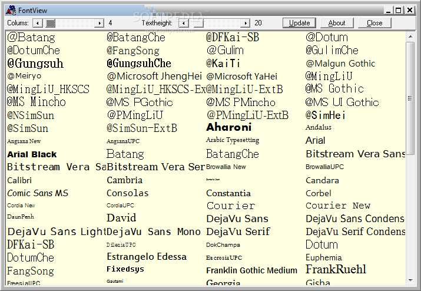Increase Colums with right scroll arrow

point(100,23)
